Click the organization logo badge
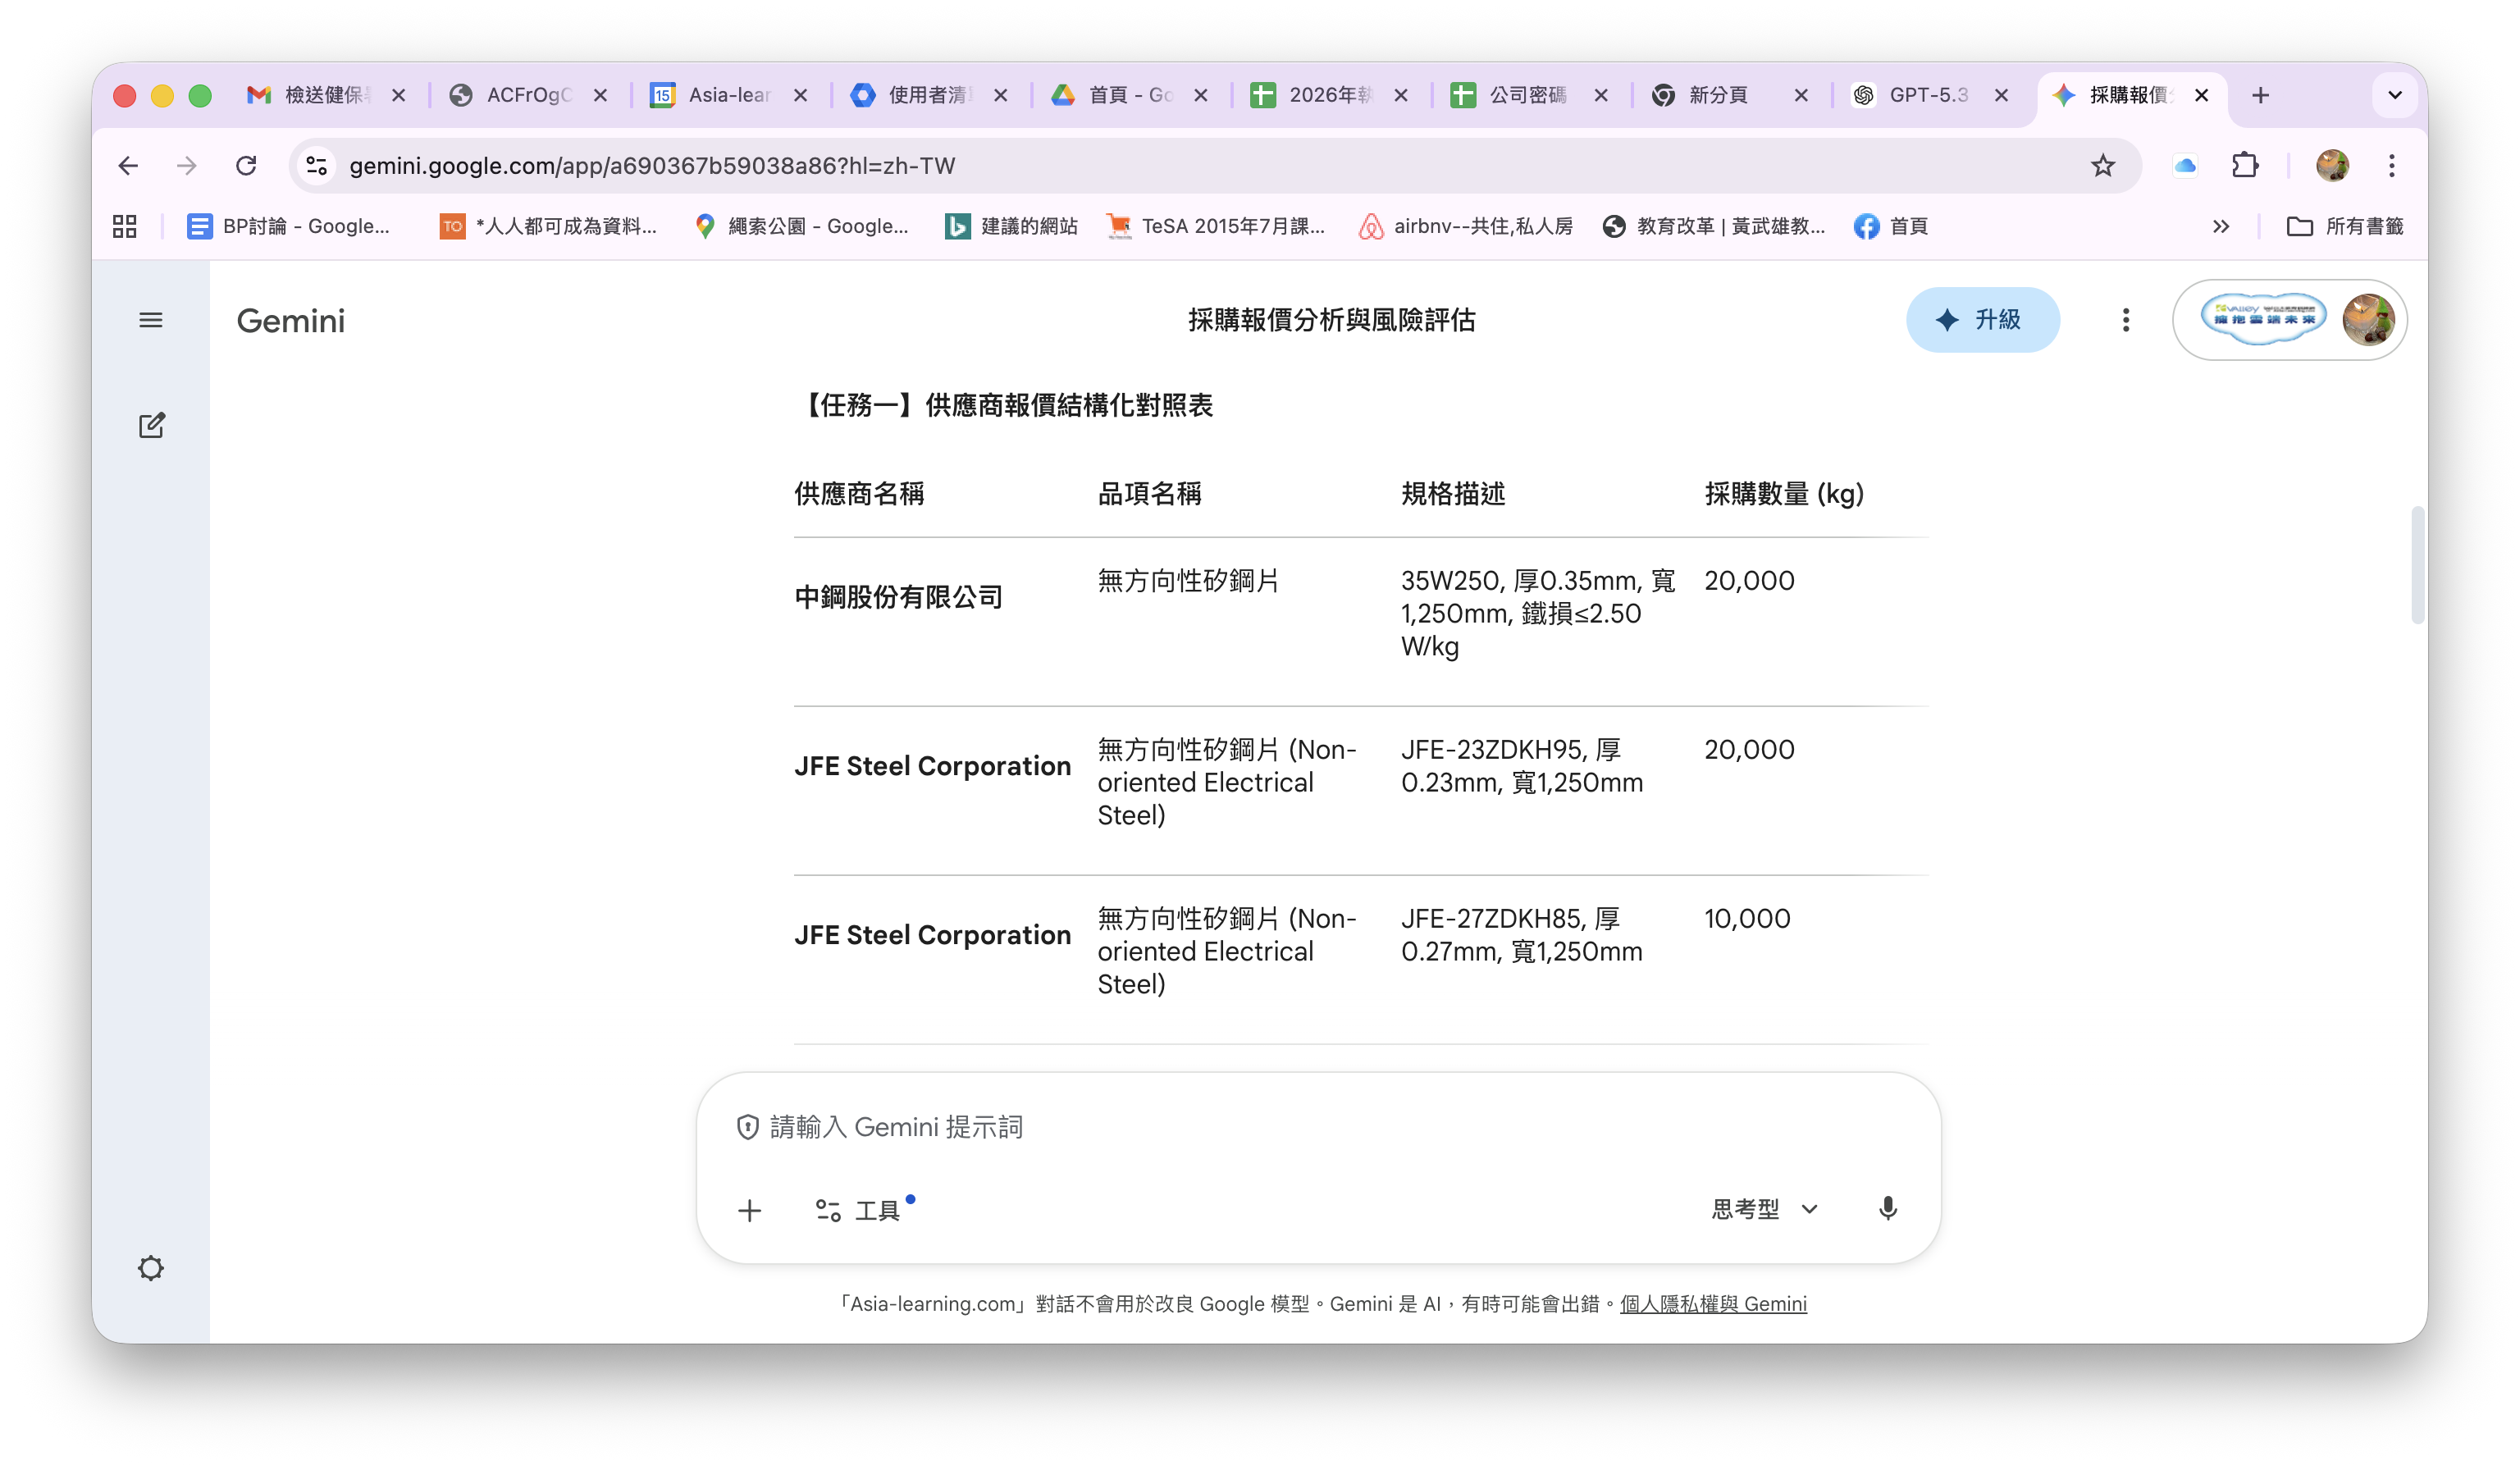This screenshot has height=1465, width=2520. click(x=2263, y=320)
